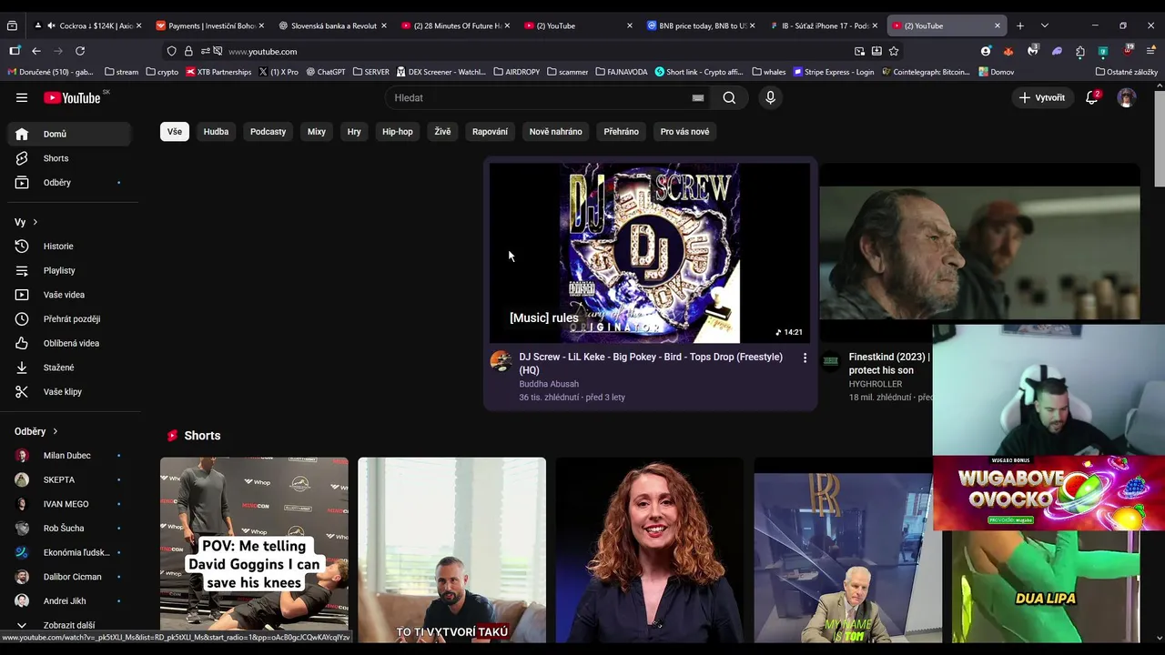
Task: Click the Vytvořit create button
Action: [x=1042, y=97]
